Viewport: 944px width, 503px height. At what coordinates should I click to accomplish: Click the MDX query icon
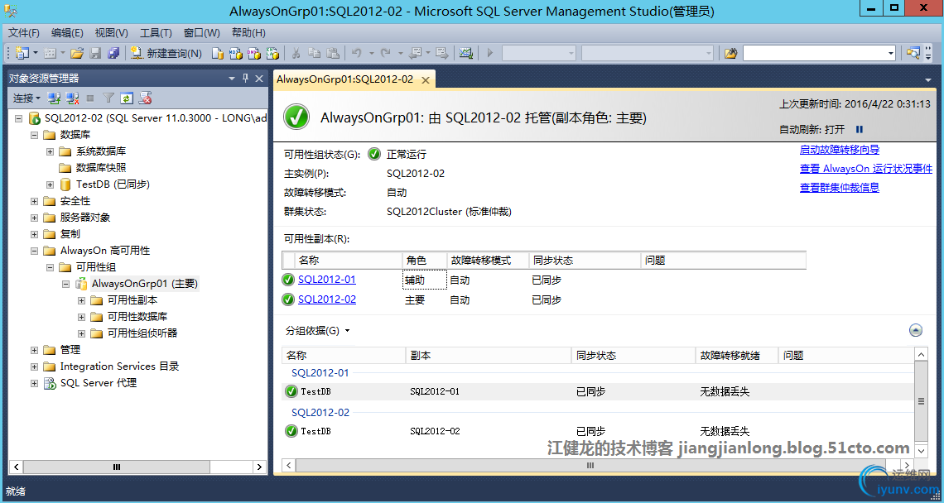click(x=236, y=53)
